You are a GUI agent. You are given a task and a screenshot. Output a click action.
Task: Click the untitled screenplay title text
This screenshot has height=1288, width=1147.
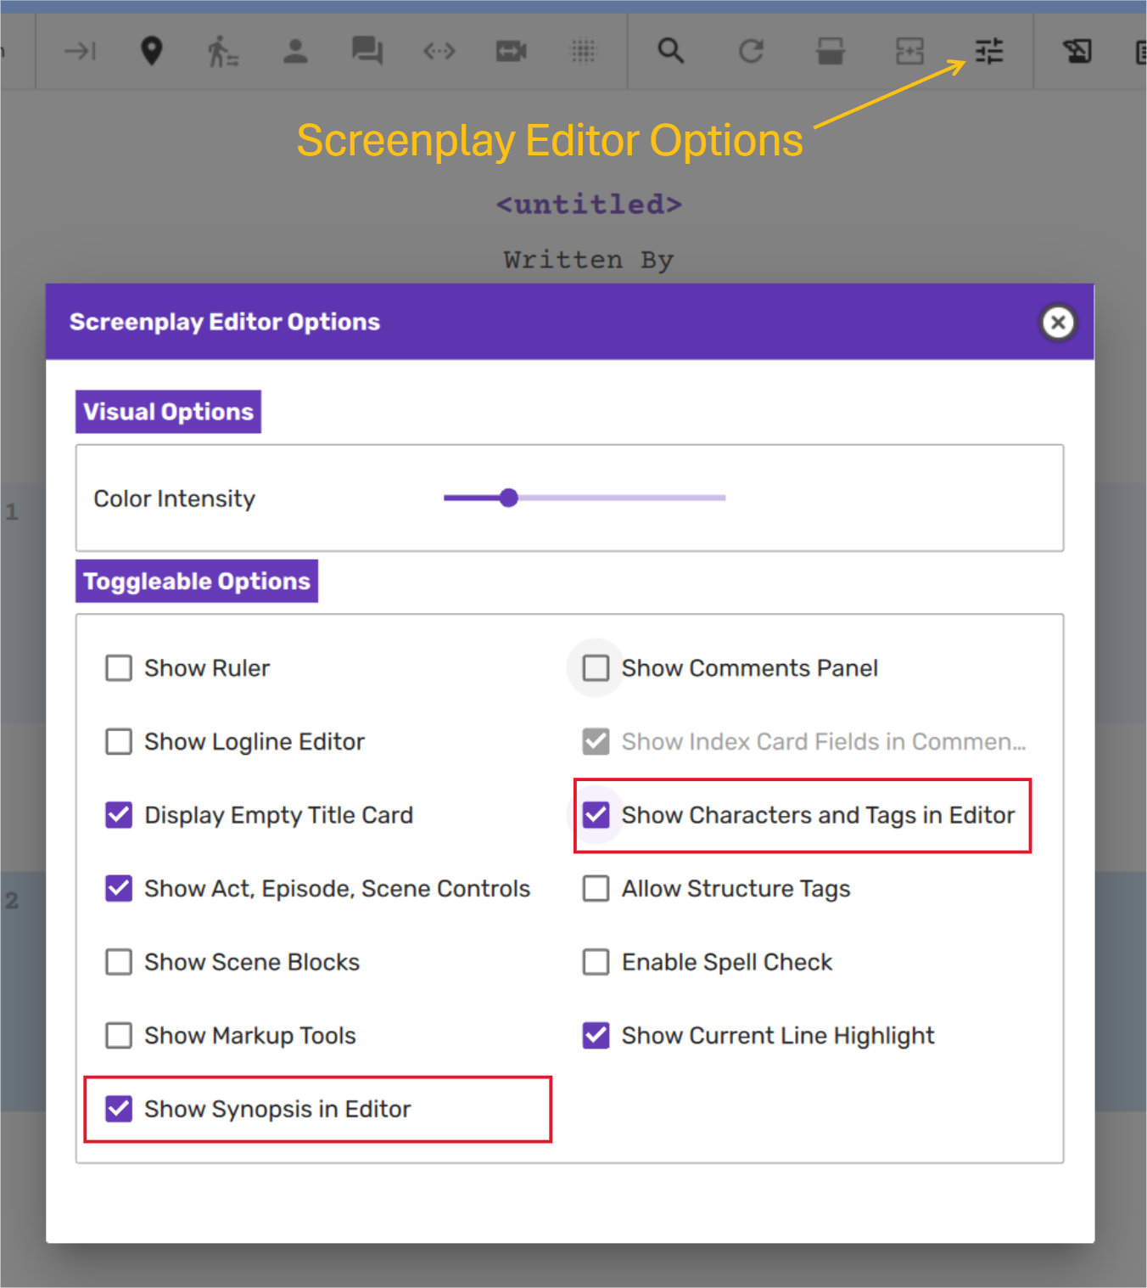pyautogui.click(x=589, y=205)
